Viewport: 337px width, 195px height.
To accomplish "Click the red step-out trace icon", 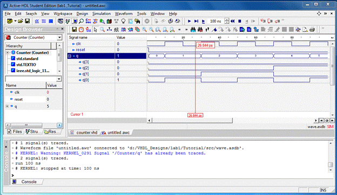I will 277,21.
